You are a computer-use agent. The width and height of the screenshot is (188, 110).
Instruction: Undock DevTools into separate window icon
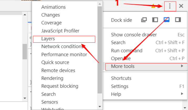144,20
